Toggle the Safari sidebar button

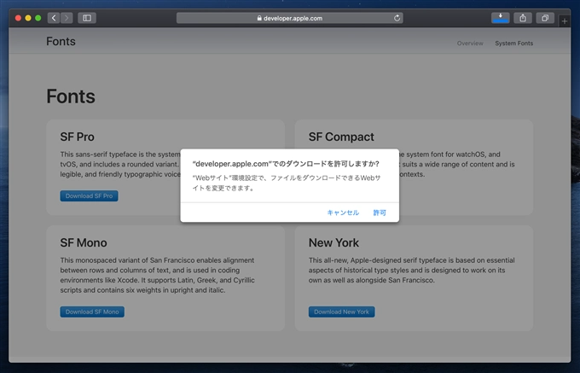click(x=87, y=18)
